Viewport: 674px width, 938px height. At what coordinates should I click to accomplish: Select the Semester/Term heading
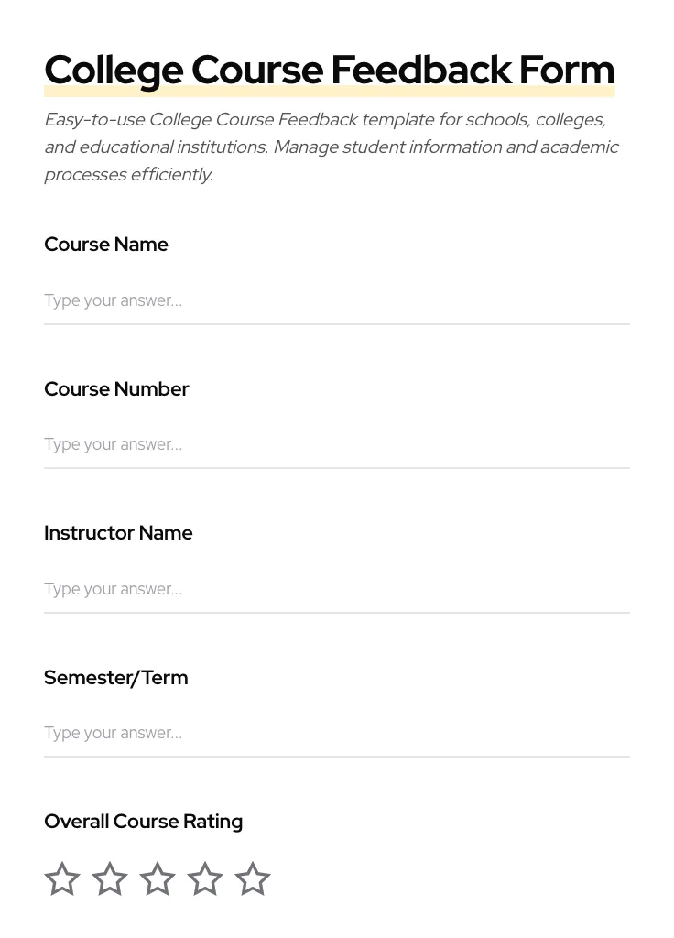[x=115, y=678]
